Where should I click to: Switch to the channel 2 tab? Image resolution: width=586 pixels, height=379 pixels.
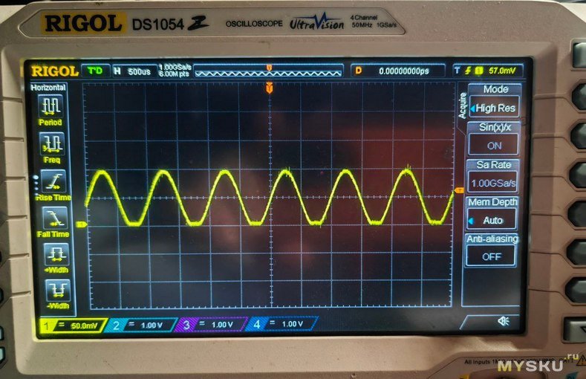pos(141,324)
